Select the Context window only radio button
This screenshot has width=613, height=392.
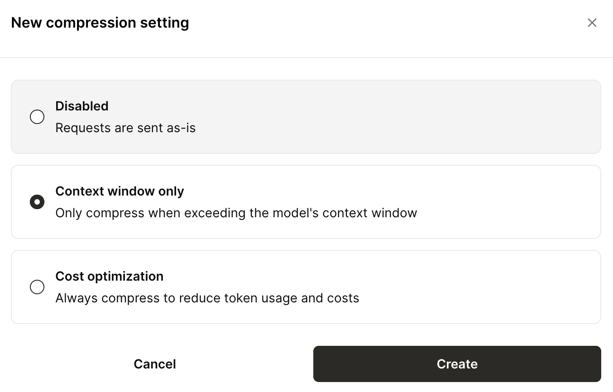click(37, 202)
